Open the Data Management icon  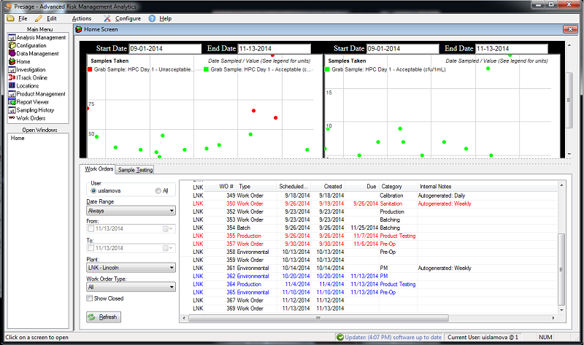click(x=12, y=53)
